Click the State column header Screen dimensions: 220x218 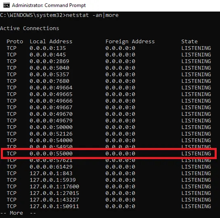point(190,42)
